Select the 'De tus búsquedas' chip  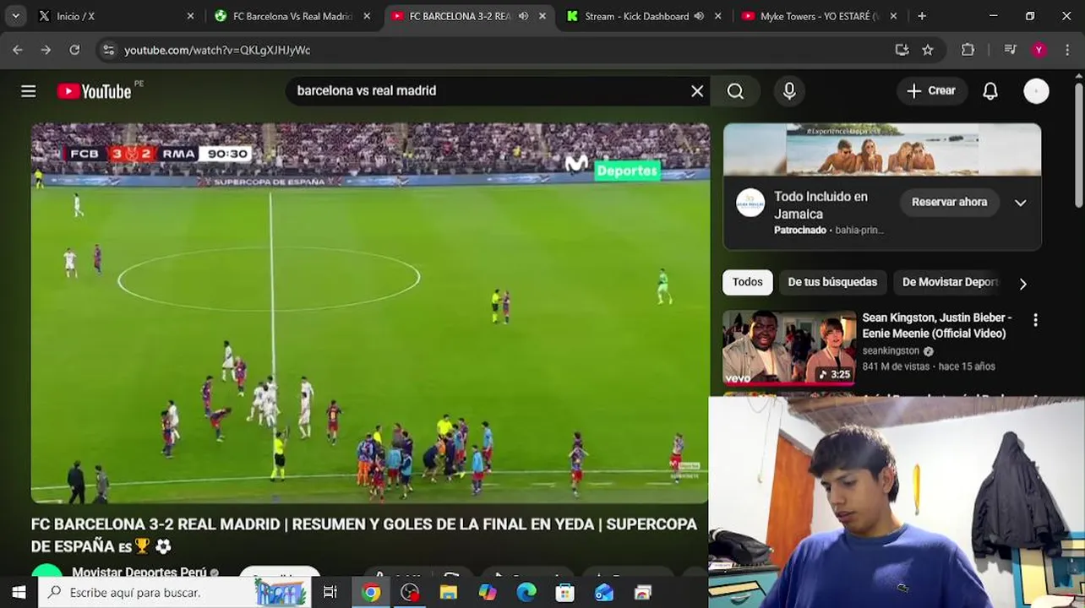tap(832, 282)
